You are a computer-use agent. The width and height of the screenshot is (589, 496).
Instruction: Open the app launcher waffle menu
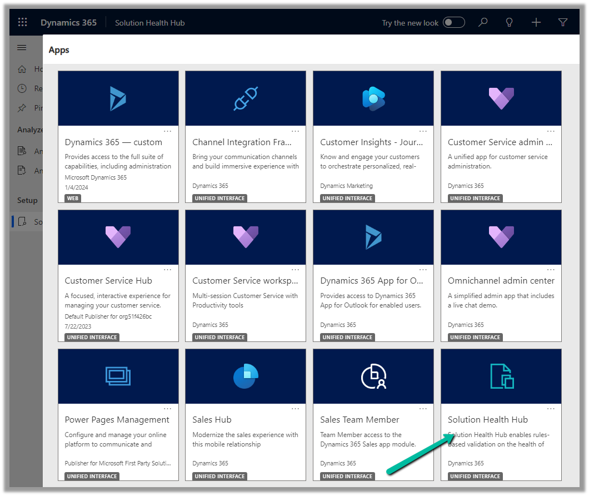click(22, 23)
